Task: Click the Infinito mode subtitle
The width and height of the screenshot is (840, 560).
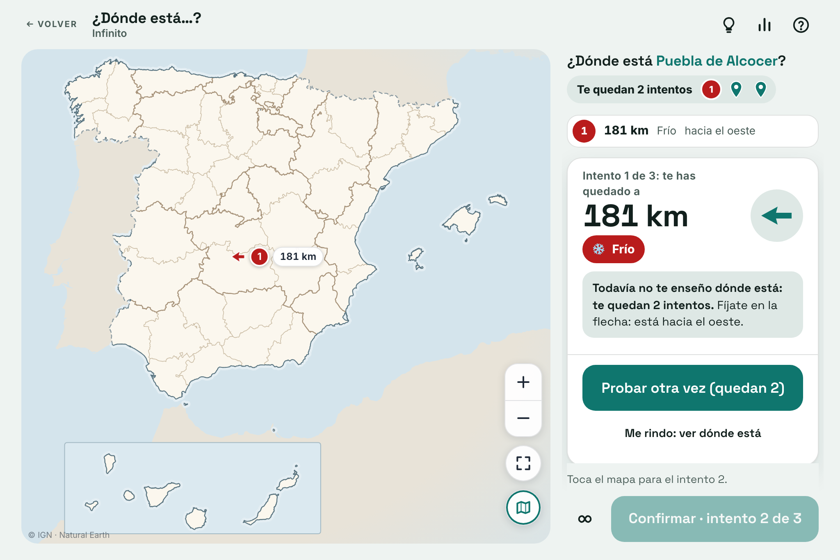Action: 110,33
